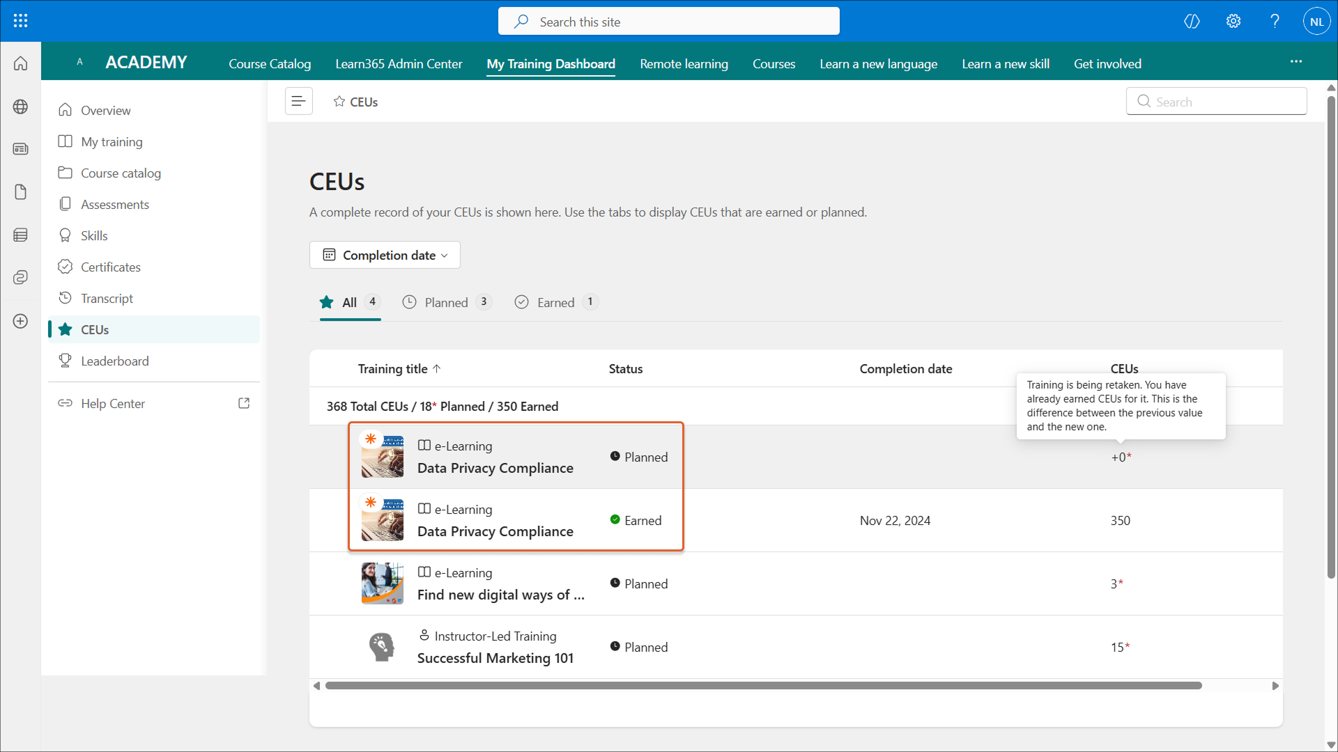Click the settings gear icon
Screen dimensions: 1338x752
1233,21
